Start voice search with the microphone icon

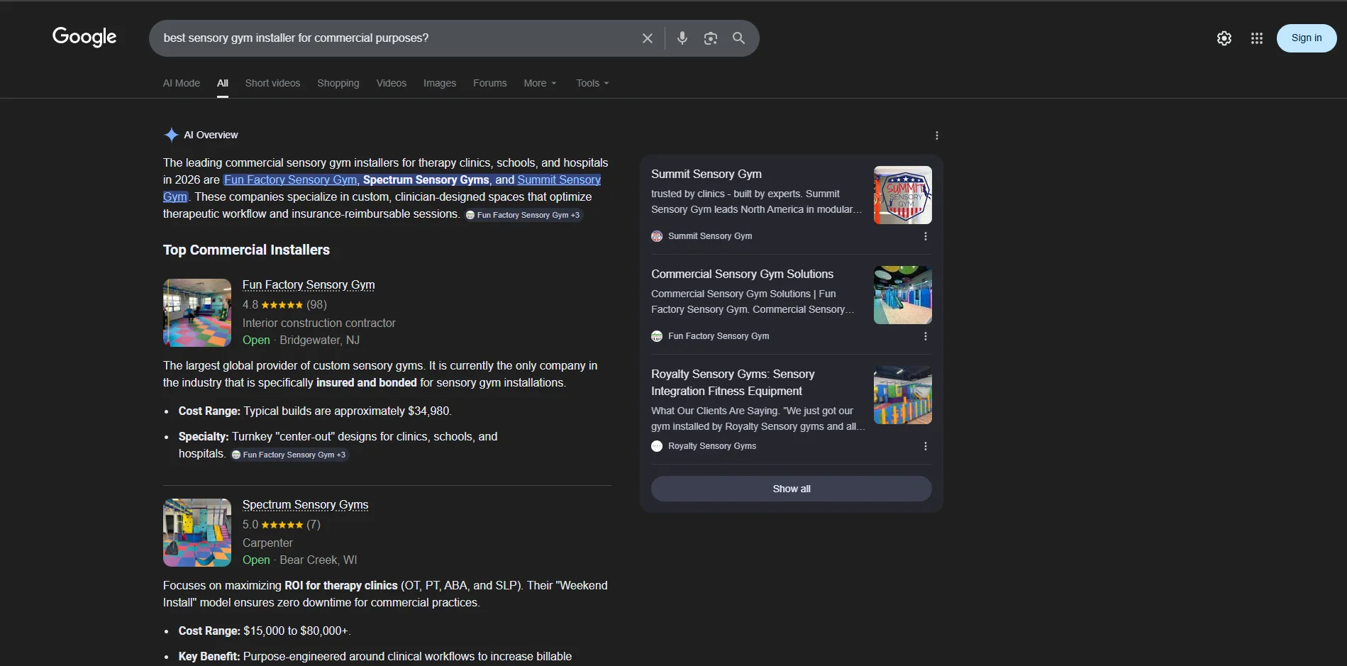coord(682,38)
